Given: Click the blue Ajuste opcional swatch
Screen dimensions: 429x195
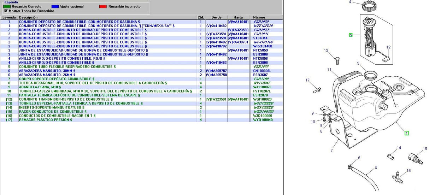Looking at the screenshot, I should pyautogui.click(x=55, y=6).
